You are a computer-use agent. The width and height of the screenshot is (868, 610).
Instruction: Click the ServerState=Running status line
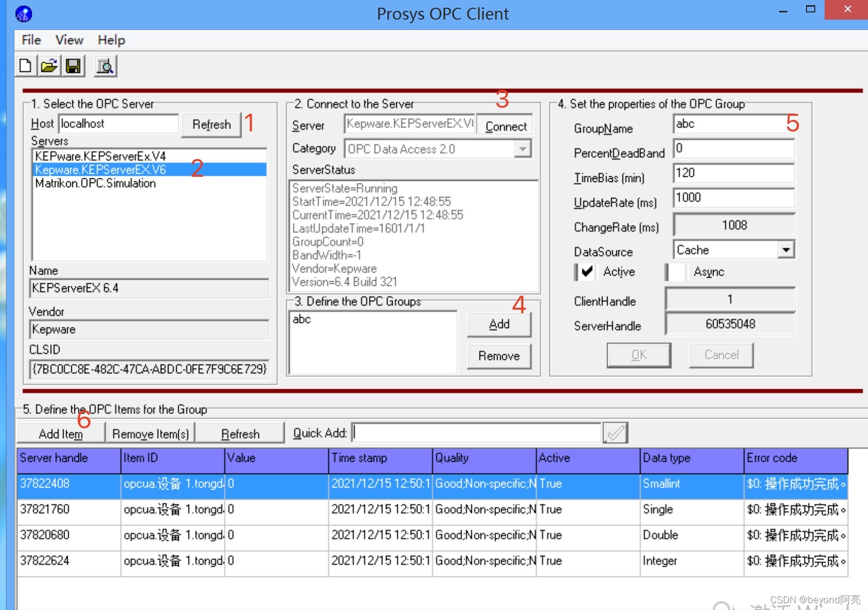coord(345,188)
